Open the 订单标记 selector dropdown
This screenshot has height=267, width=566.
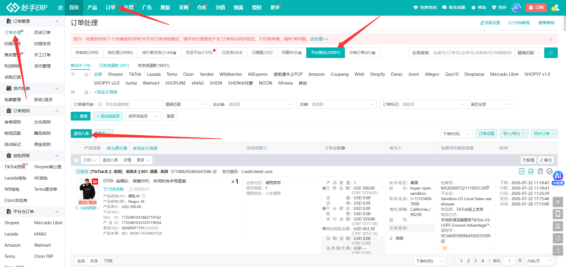coord(424,104)
